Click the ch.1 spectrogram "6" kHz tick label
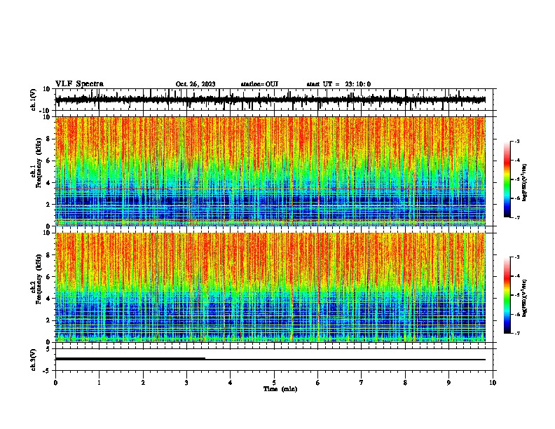Viewport: 555px width, 429px height. pyautogui.click(x=49, y=161)
